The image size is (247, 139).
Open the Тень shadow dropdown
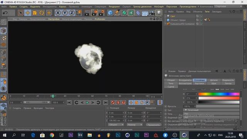211,114
